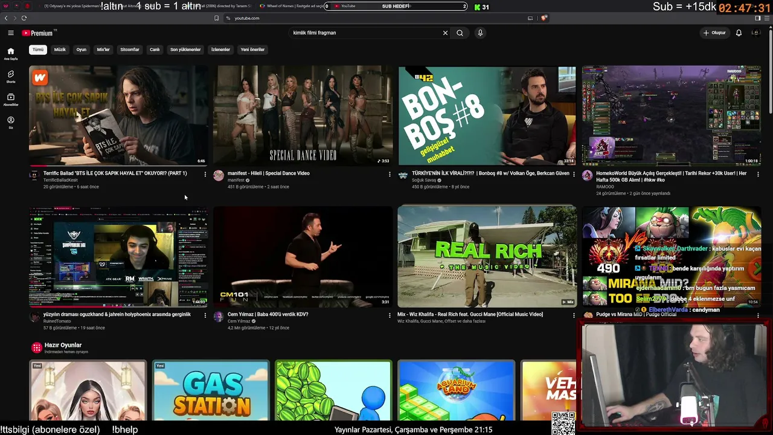Select the Yeni öneriler filter chip
The width and height of the screenshot is (773, 435).
(x=252, y=50)
